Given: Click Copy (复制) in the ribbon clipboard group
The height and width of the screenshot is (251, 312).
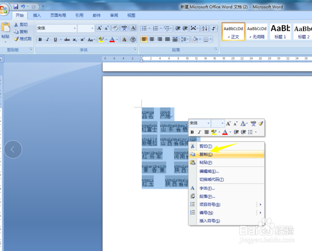Looking at the screenshot, I should (21, 32).
